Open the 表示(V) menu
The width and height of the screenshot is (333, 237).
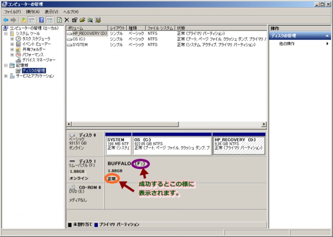pos(51,12)
